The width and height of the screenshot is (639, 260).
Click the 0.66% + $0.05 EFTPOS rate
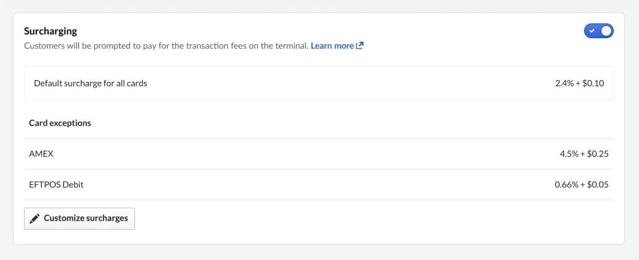[x=582, y=184]
